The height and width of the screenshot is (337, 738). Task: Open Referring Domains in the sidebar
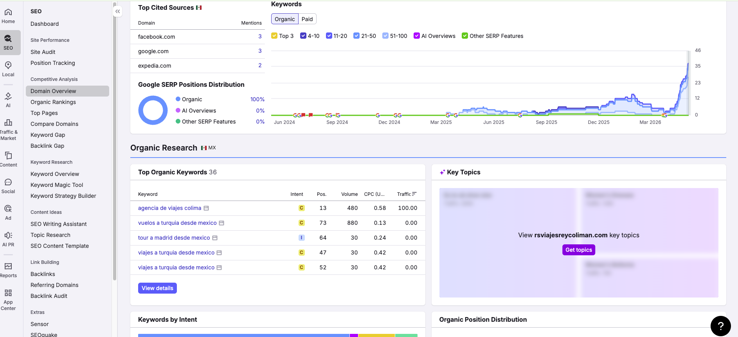pos(54,285)
